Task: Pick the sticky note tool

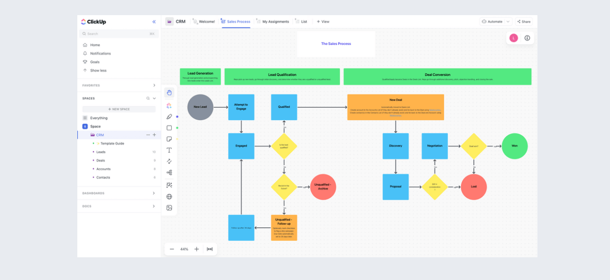Action: tap(169, 139)
